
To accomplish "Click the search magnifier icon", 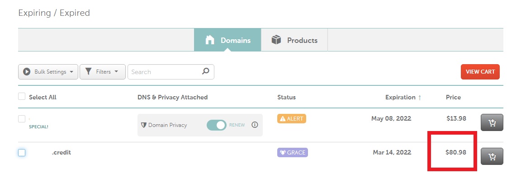I will tap(206, 71).
